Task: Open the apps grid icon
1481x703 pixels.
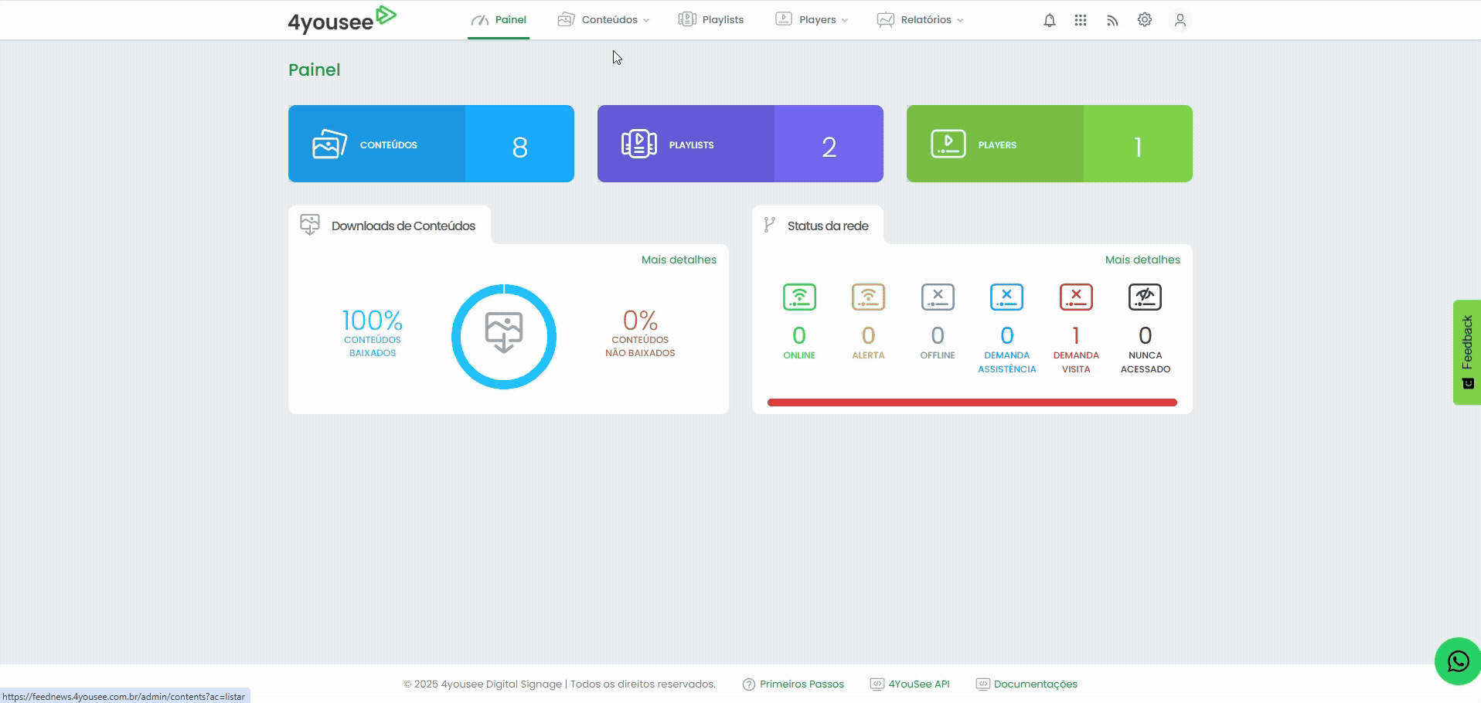Action: 1081,20
